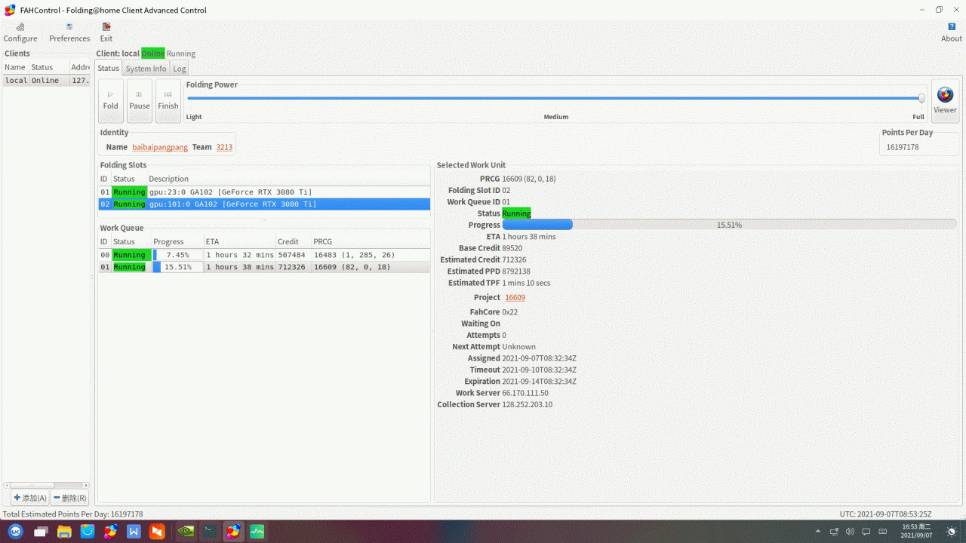The height and width of the screenshot is (543, 966).
Task: Click the Pause button
Action: tap(140, 101)
